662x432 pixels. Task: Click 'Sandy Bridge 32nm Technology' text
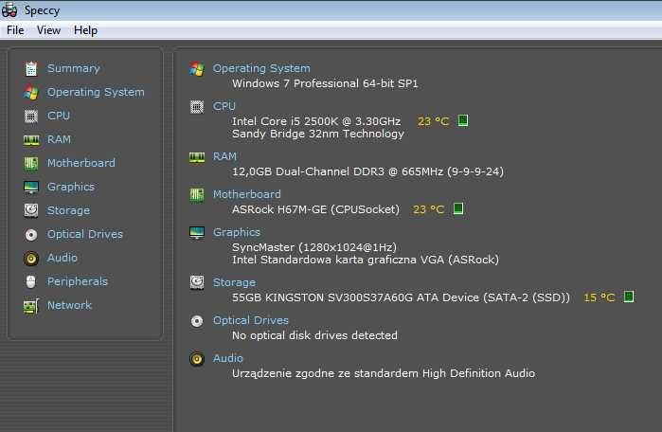tap(318, 134)
